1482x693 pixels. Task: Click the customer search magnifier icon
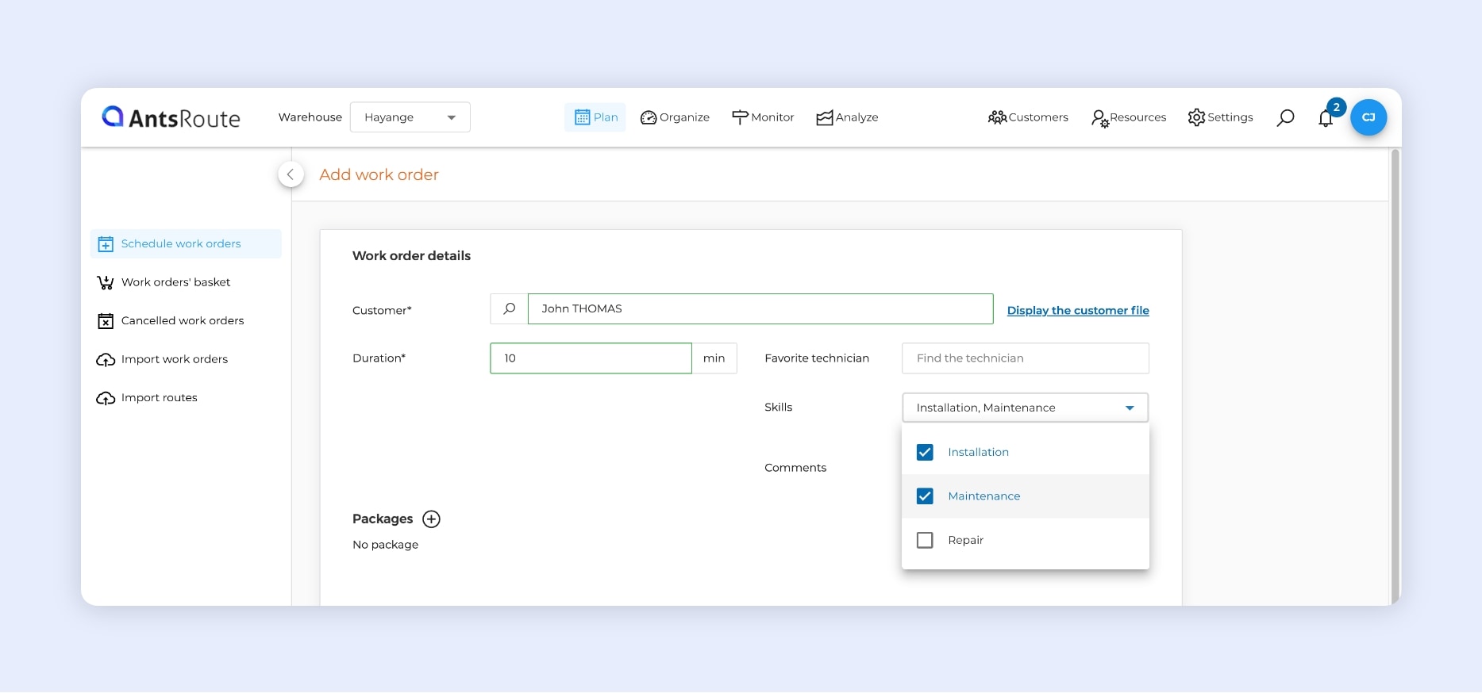coord(510,309)
